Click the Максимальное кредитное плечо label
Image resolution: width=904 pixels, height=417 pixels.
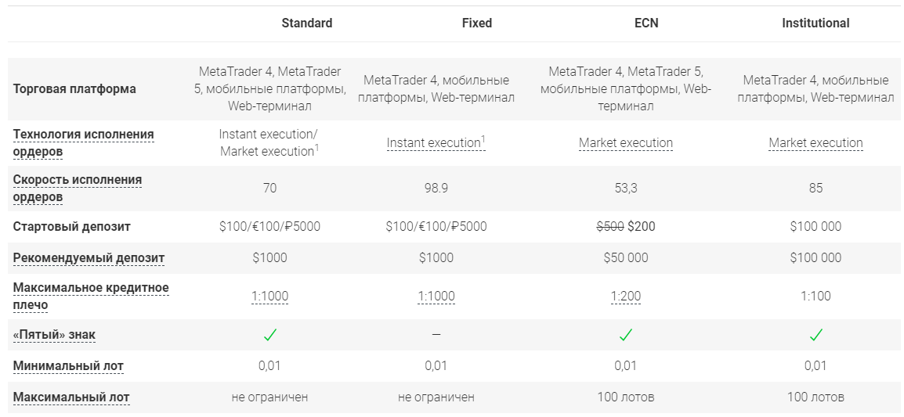click(90, 296)
